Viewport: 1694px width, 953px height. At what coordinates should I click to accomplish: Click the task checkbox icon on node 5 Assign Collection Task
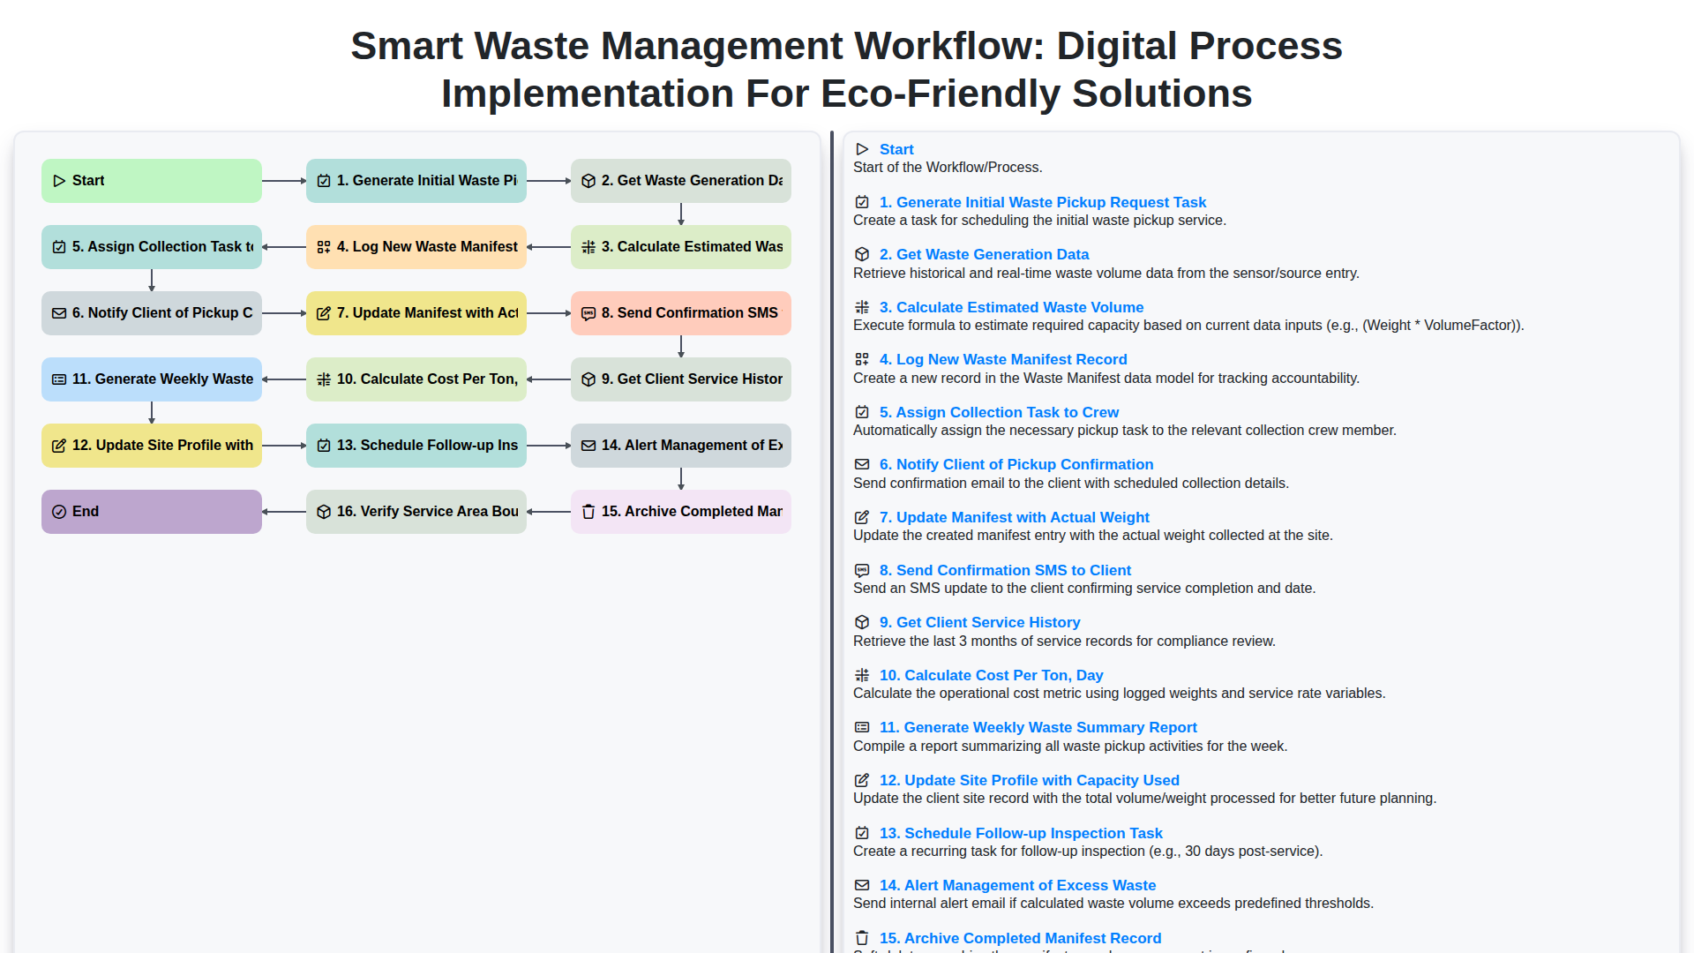(59, 247)
